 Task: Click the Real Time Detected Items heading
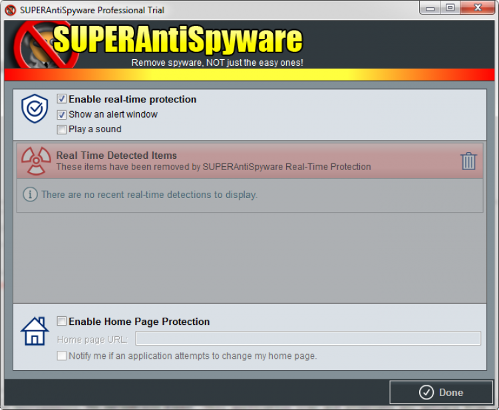click(116, 155)
